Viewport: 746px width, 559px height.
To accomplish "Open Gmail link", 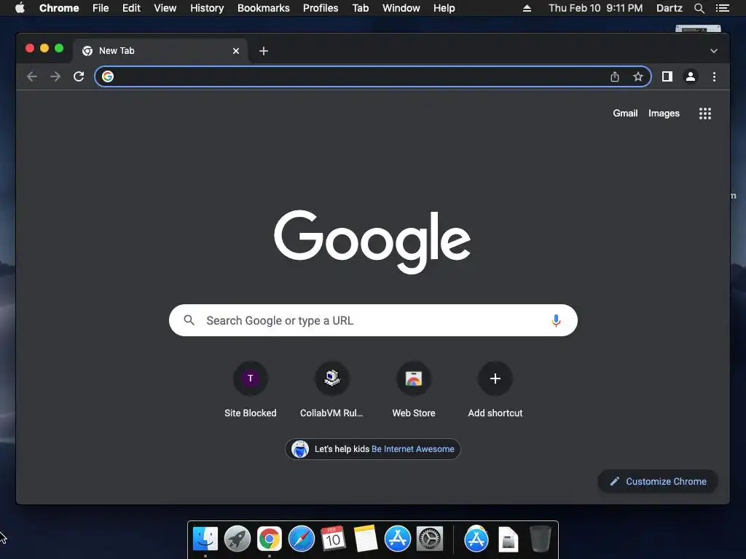I will tap(625, 113).
